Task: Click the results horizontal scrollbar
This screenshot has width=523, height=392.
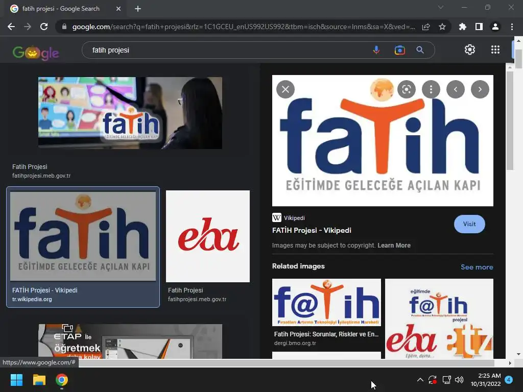Action: pyautogui.click(x=286, y=363)
